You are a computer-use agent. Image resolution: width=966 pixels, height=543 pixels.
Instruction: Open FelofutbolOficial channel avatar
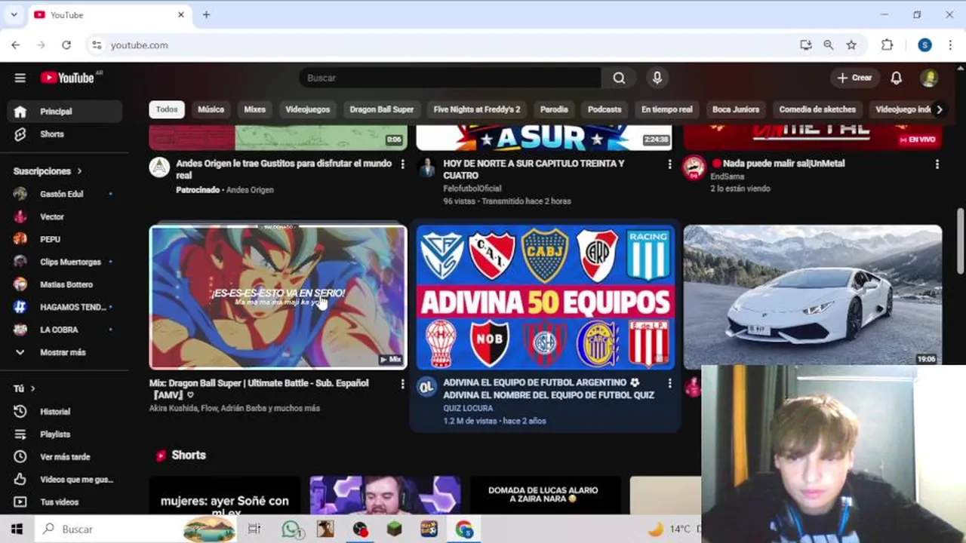click(x=426, y=167)
